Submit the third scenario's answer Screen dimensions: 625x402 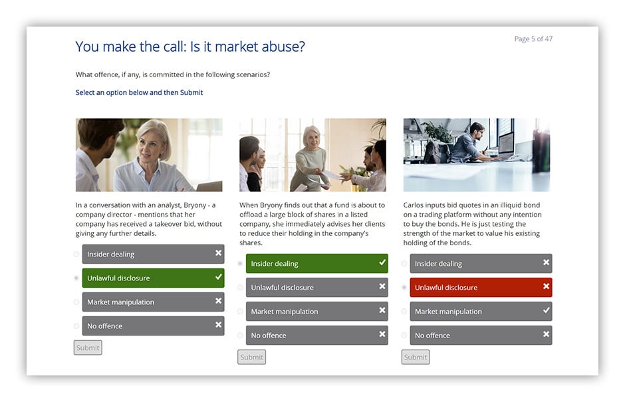[x=416, y=357]
